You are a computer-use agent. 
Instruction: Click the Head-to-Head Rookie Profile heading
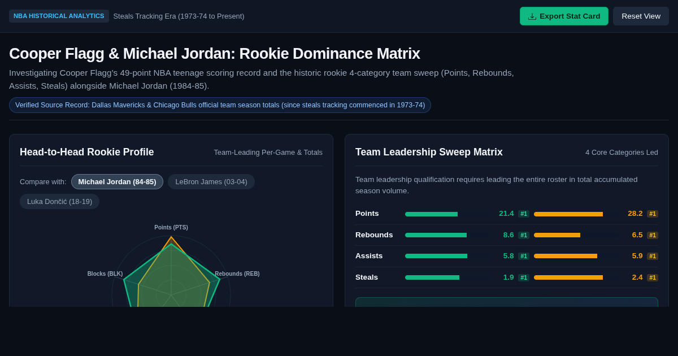point(86,152)
